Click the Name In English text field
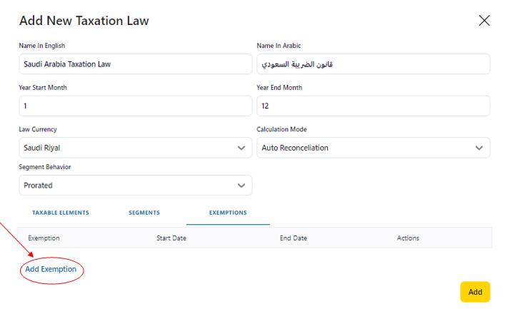 point(135,64)
